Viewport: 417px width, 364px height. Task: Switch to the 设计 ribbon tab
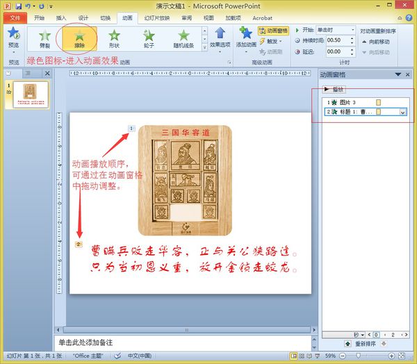tap(83, 18)
